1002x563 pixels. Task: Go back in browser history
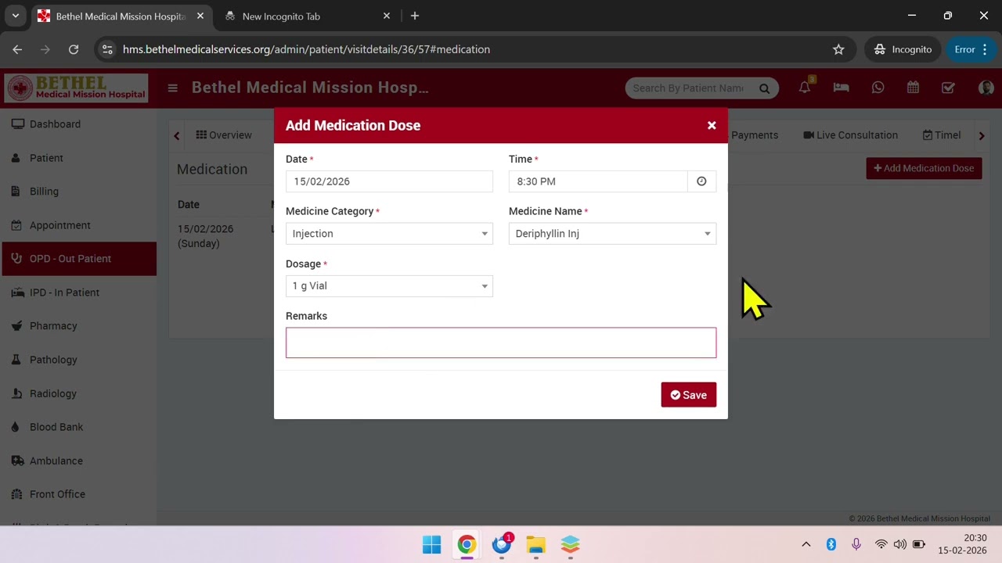[17, 49]
